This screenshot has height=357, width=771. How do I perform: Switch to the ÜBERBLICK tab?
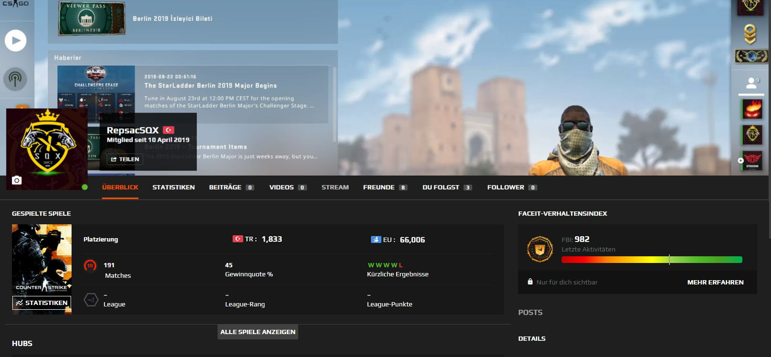120,188
